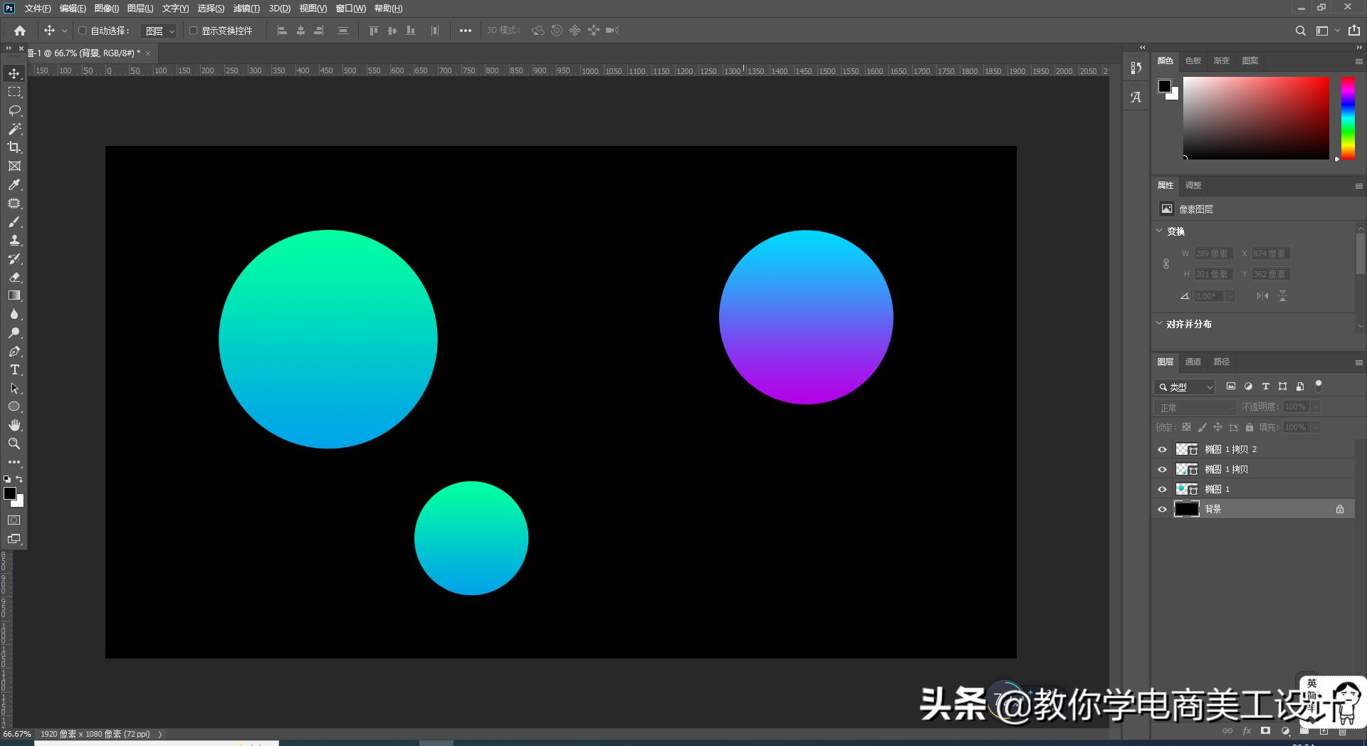Open the 滤镜 menu
The width and height of the screenshot is (1367, 746).
(x=245, y=9)
